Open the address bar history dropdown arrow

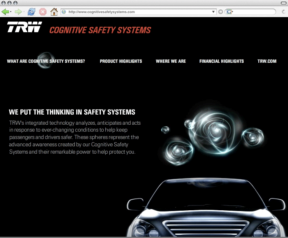(x=213, y=12)
